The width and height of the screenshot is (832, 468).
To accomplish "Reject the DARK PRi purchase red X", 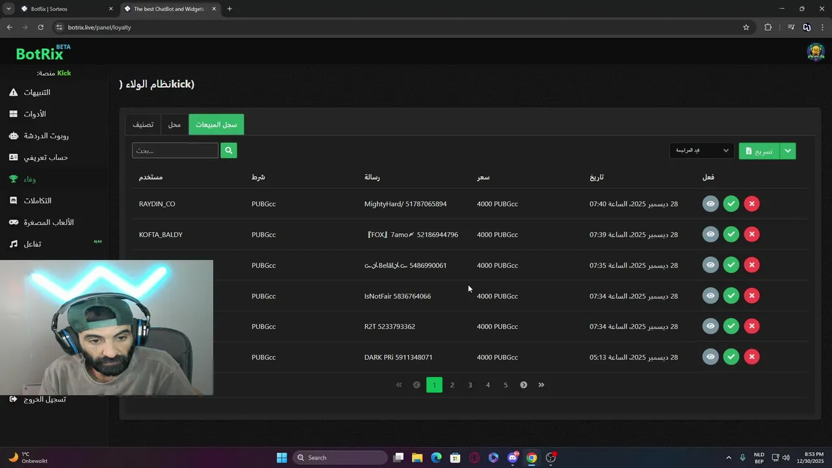I will coord(751,356).
